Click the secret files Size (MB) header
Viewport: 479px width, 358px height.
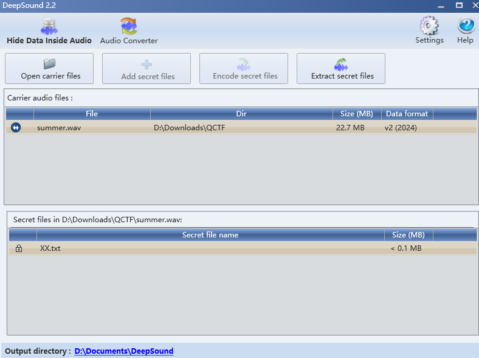[x=408, y=235]
